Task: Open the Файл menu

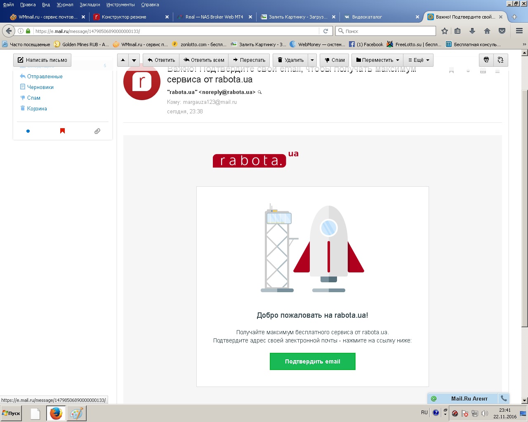Action: click(x=8, y=5)
